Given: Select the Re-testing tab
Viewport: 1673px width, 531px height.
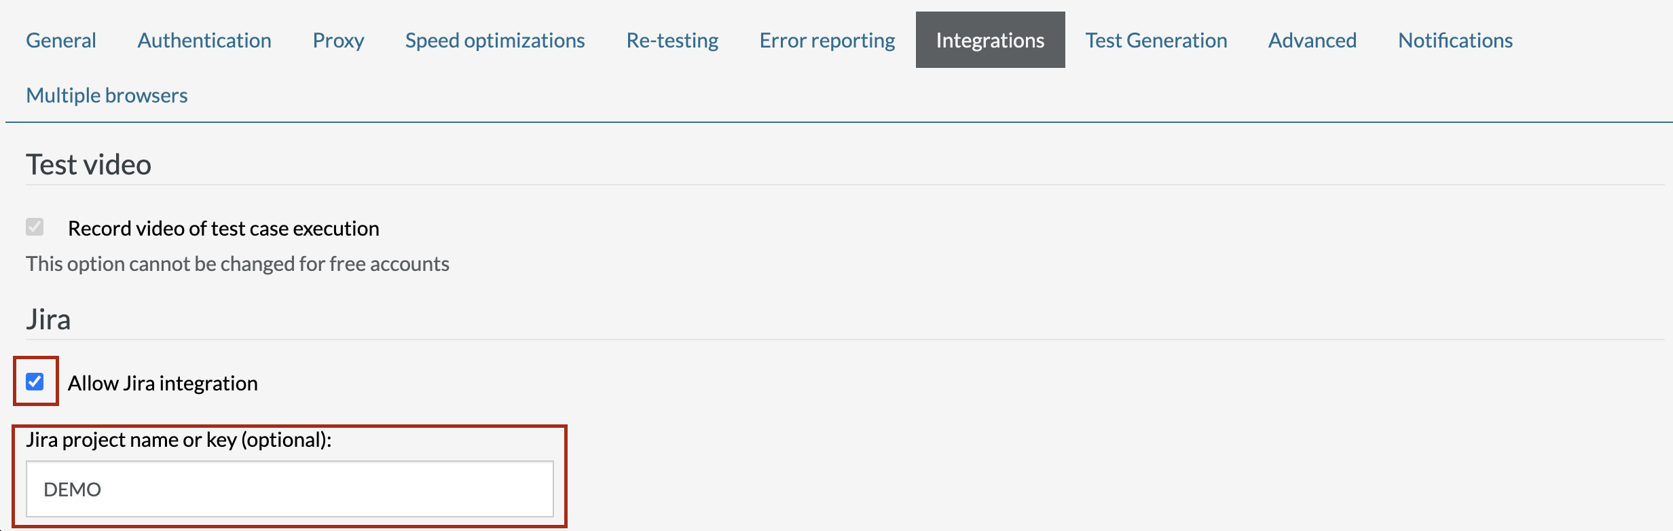Looking at the screenshot, I should click(672, 40).
